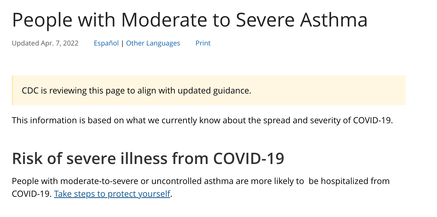Click the Updated Apr. 7, 2022 date
This screenshot has width=437, height=217.
(45, 43)
